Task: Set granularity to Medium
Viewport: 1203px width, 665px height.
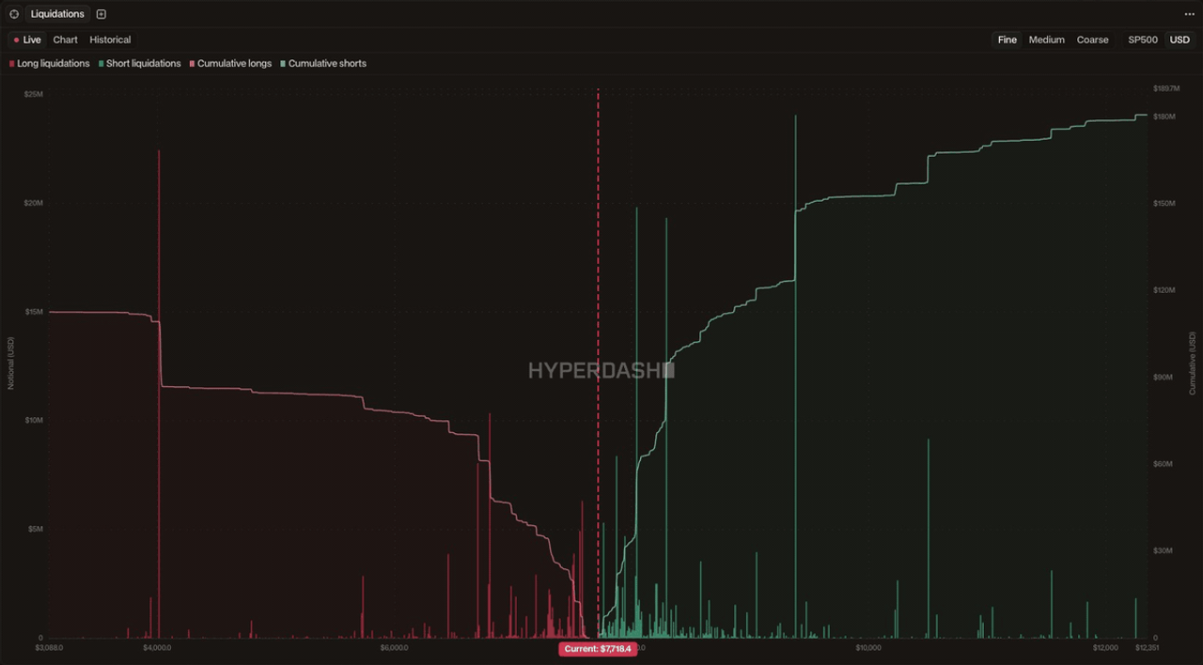Action: point(1047,39)
